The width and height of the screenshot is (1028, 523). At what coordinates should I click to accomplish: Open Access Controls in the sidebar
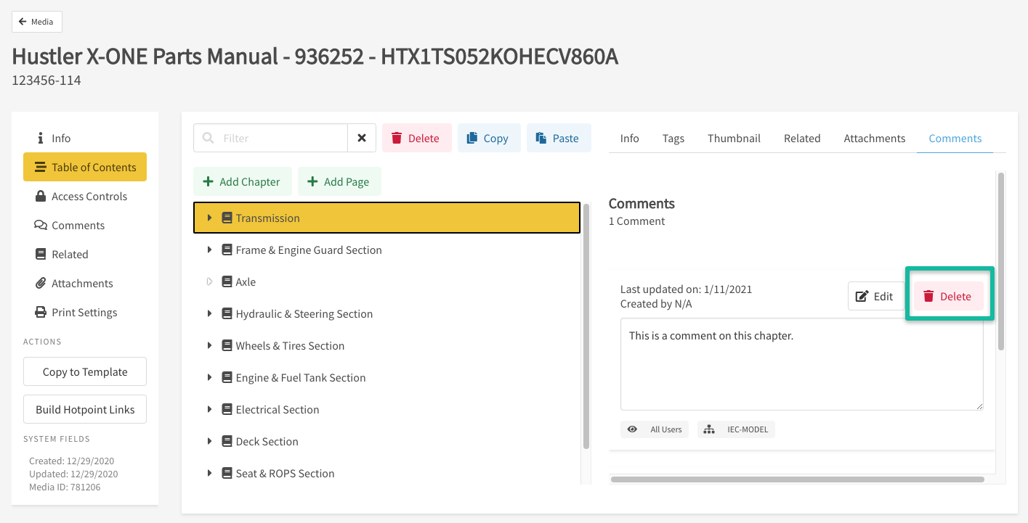pyautogui.click(x=89, y=196)
